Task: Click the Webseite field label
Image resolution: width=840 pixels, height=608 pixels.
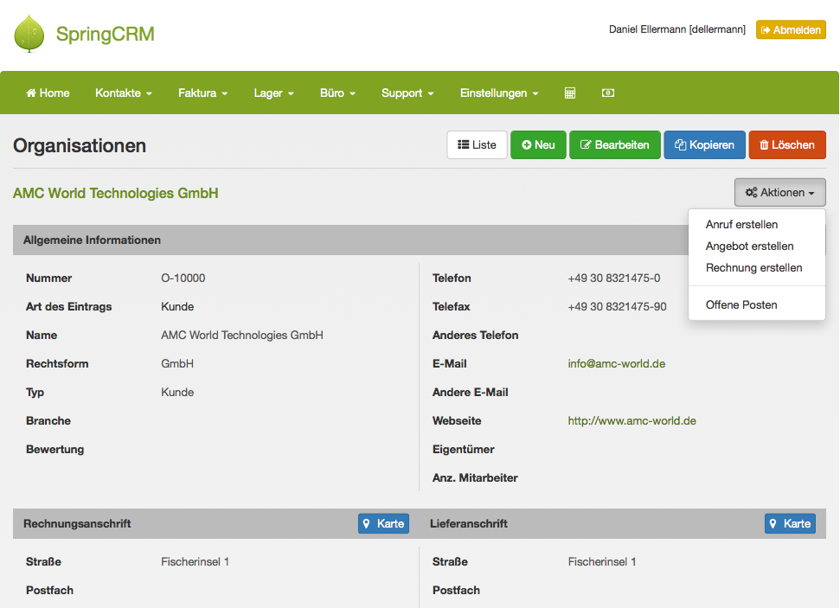Action: (457, 421)
